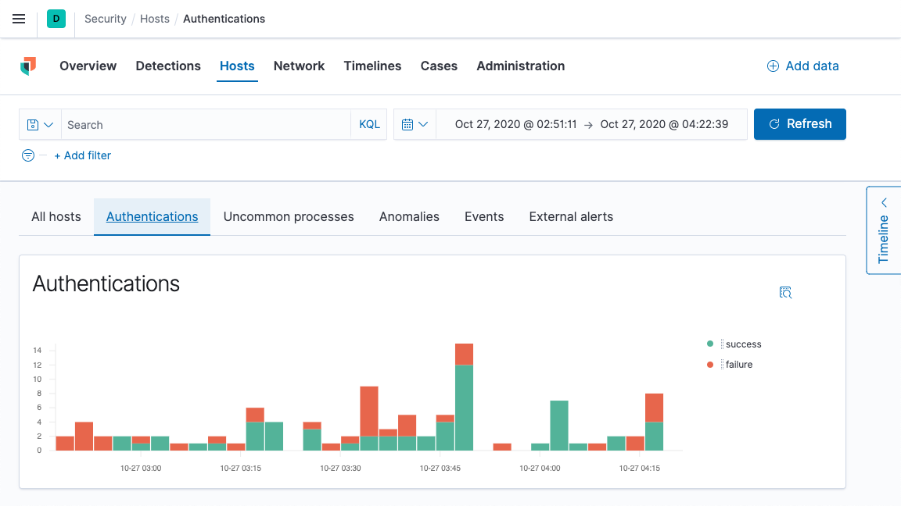Open the External alerts tab
The image size is (901, 506).
coord(571,217)
